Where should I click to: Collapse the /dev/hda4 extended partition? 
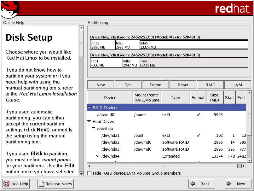coord(98,156)
